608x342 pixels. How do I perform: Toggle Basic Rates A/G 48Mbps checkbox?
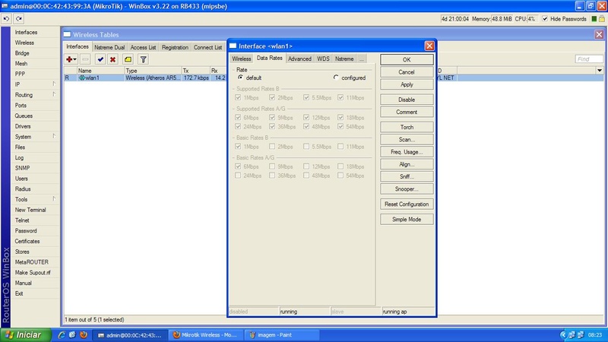point(306,176)
